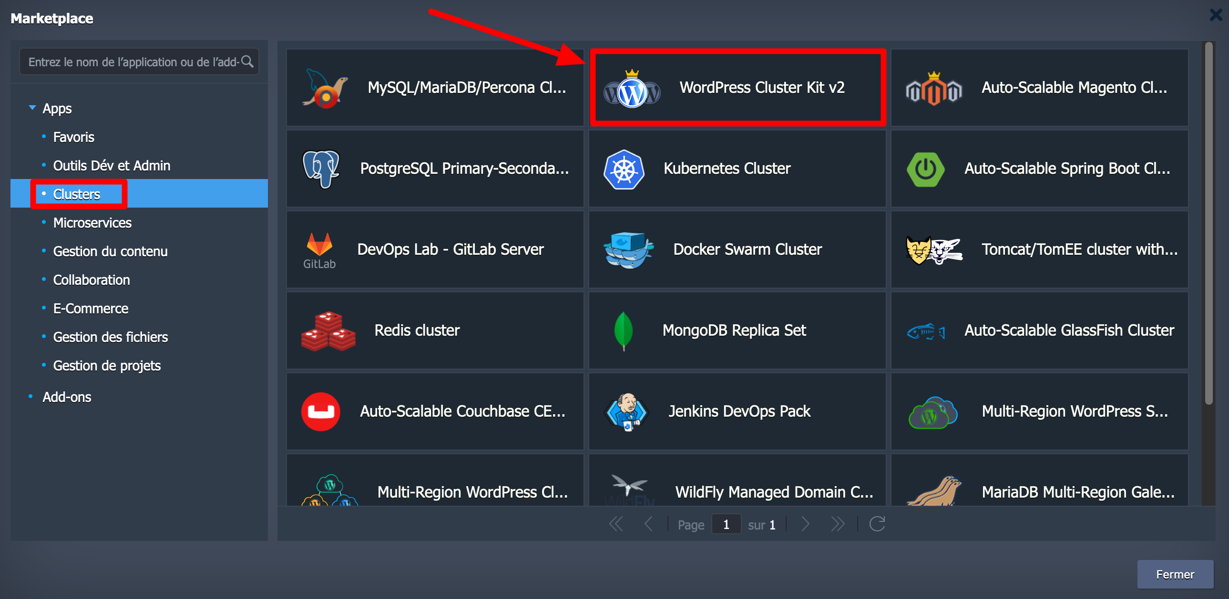Open Gestion des fichiers category
Image resolution: width=1229 pixels, height=599 pixels.
(110, 337)
